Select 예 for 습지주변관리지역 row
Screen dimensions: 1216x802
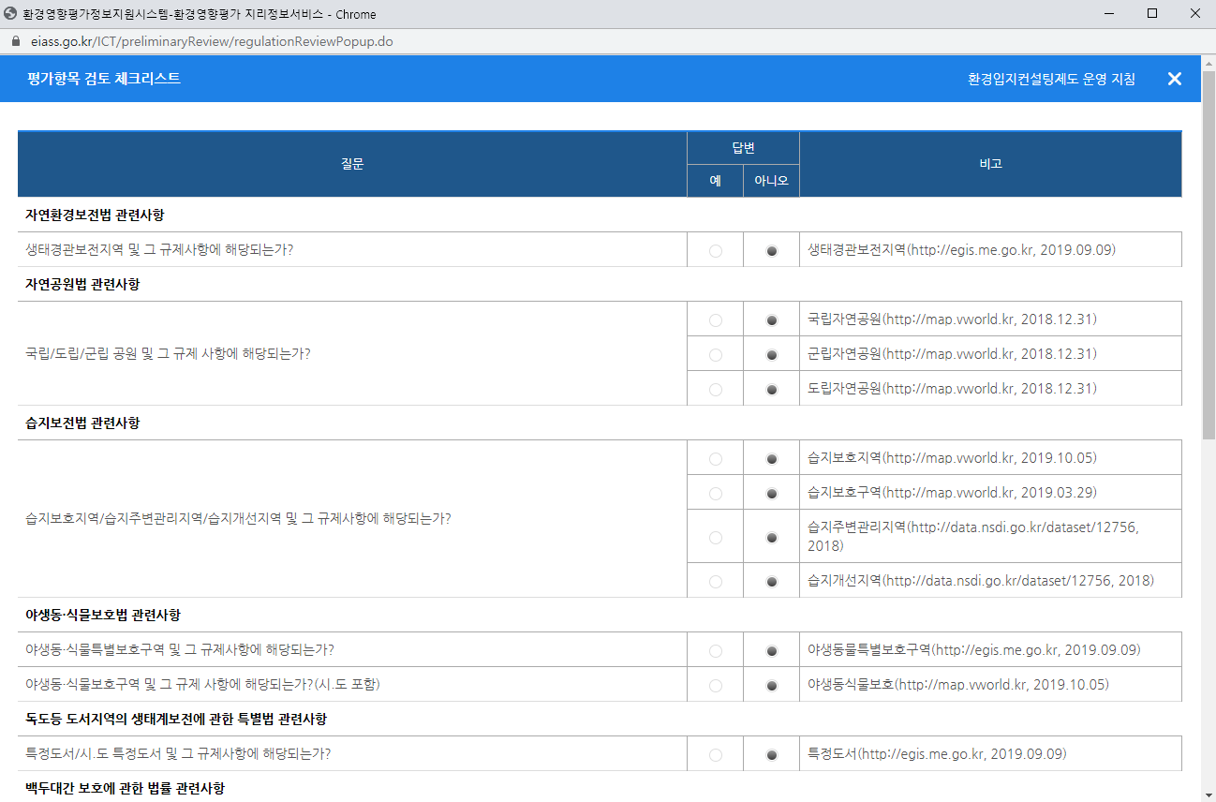716,538
